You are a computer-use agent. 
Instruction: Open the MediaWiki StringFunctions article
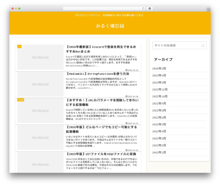pos(98,74)
